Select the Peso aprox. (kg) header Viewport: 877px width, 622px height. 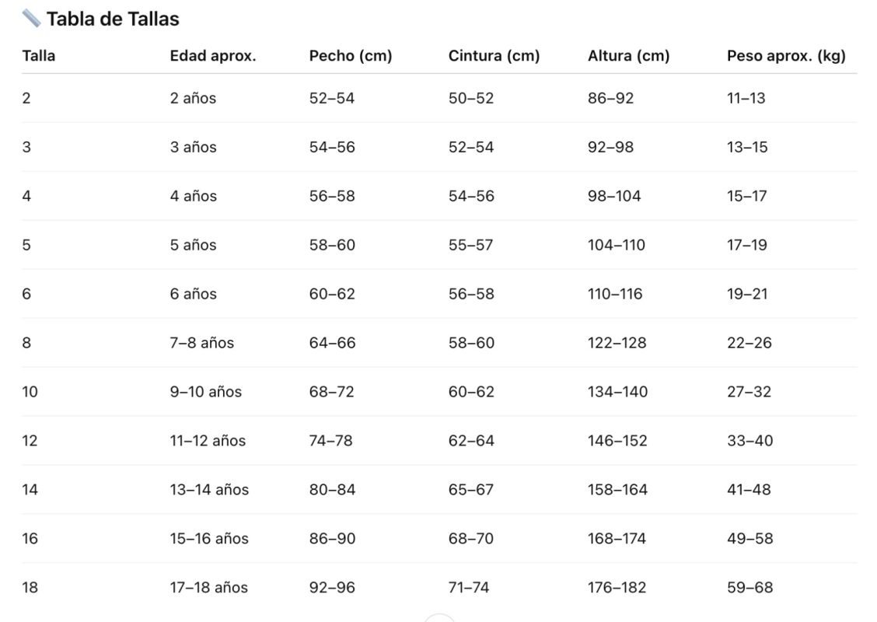[x=786, y=56]
